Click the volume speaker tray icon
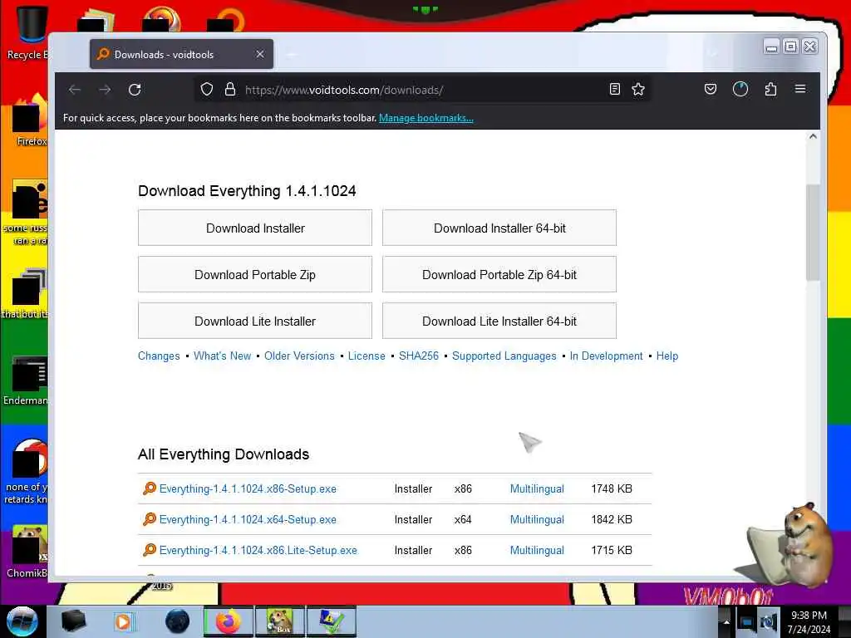 click(x=768, y=622)
